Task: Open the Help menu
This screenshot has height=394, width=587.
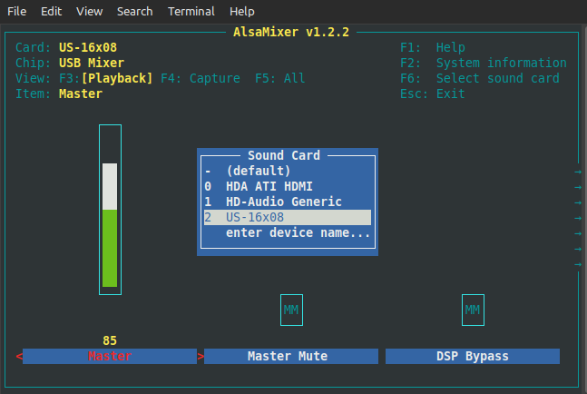Action: click(x=242, y=11)
